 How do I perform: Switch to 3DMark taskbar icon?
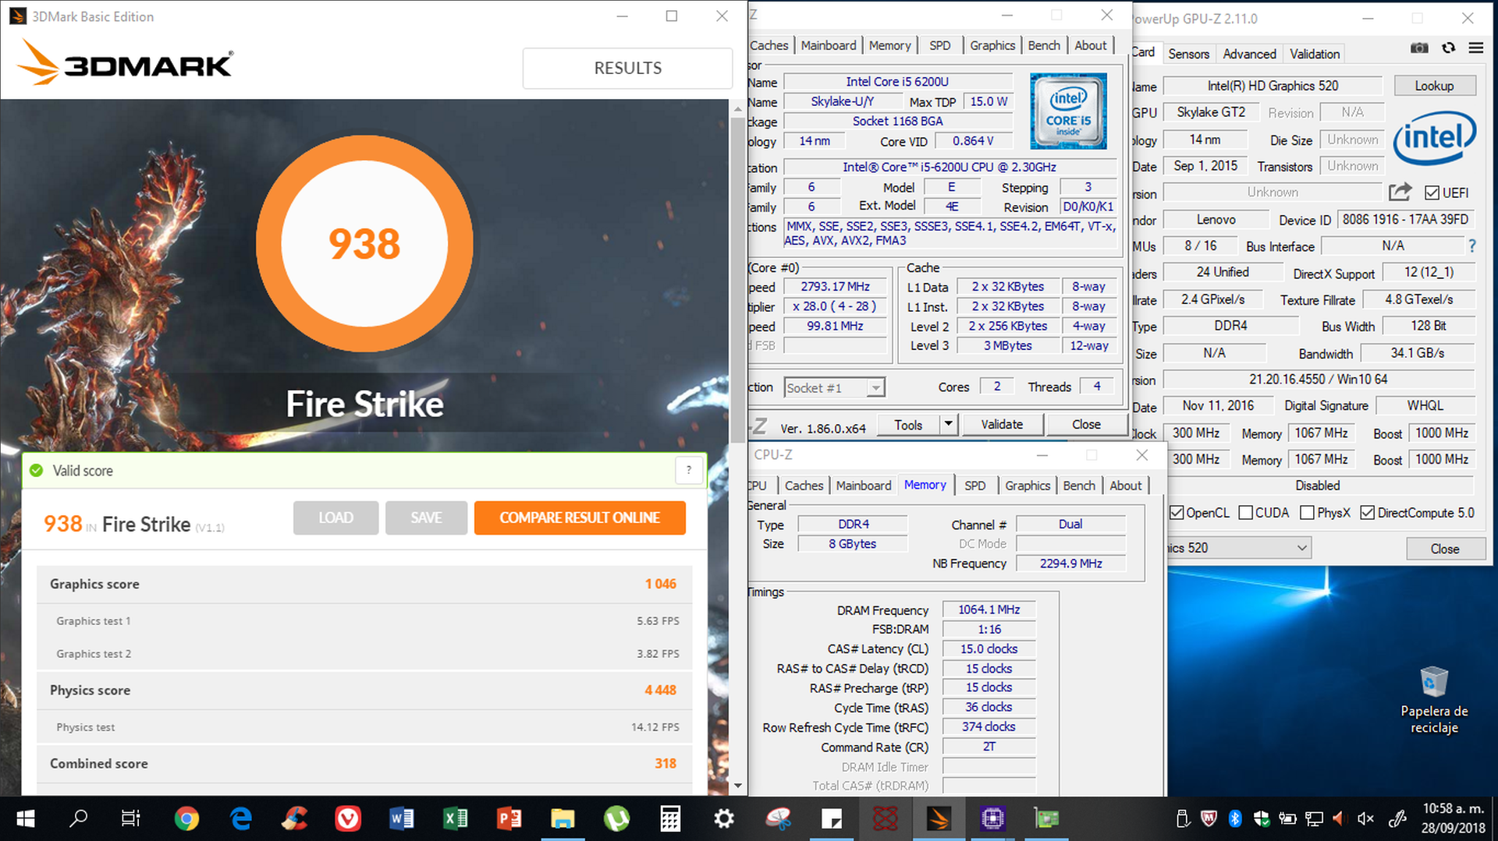(x=939, y=818)
